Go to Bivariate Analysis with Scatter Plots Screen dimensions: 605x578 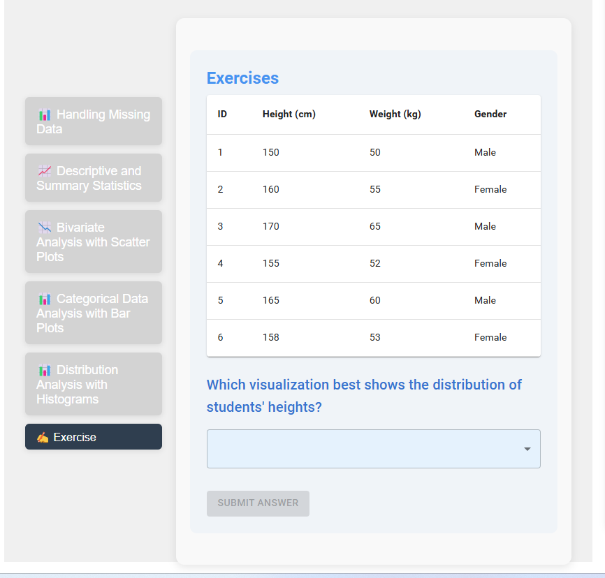[x=94, y=242]
